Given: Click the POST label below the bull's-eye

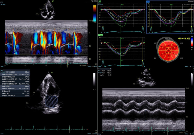Looking at the screenshot, I should click(168, 63).
